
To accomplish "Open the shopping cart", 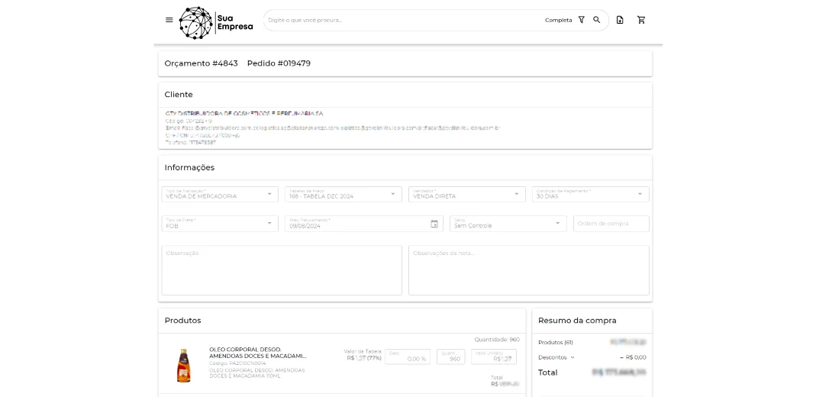I will 641,20.
